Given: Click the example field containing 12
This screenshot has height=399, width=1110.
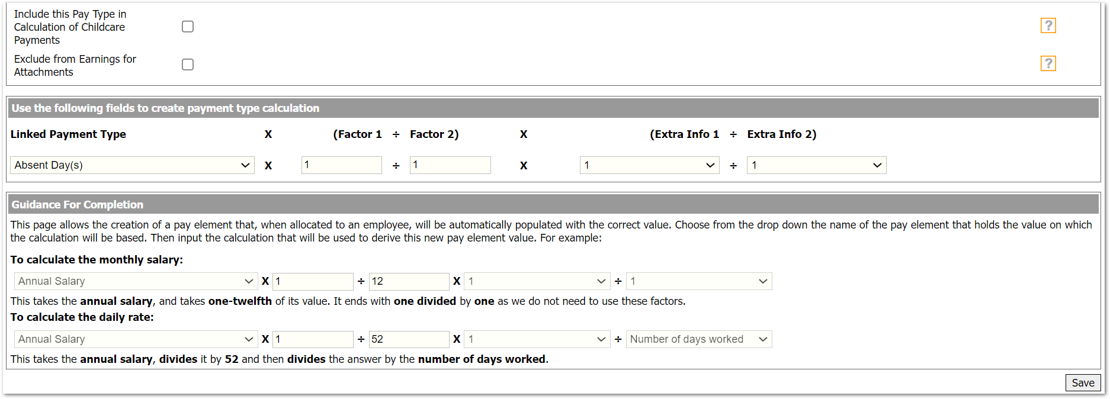Looking at the screenshot, I should pyautogui.click(x=409, y=281).
